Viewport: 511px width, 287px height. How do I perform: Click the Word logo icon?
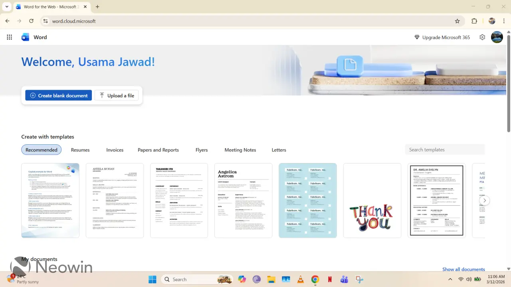(x=26, y=37)
